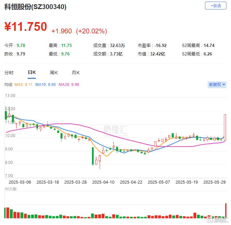Click 52周最低 value 6.26

coord(208,54)
